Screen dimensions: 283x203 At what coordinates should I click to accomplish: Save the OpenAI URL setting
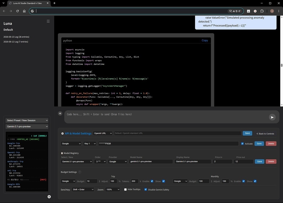click(247, 133)
